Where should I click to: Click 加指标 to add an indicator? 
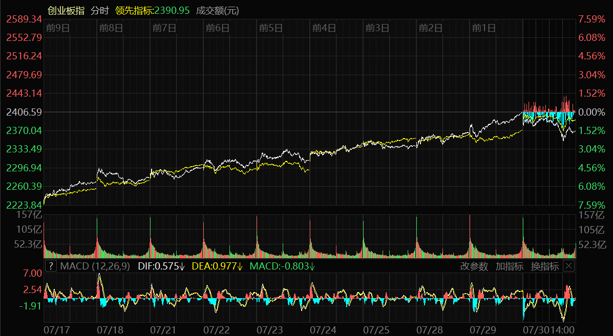[509, 266]
